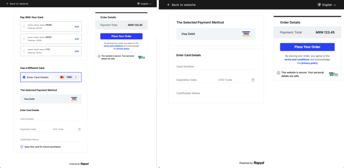Viewport: 344px width, 168px height.
Task: Click the Card Number field in the right panel
Action: tap(216, 66)
